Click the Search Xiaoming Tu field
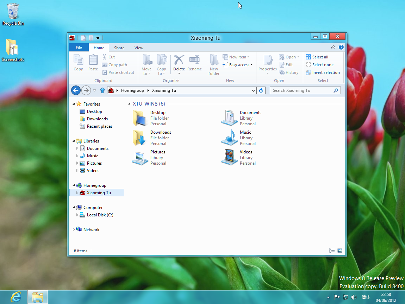Screen dimensions: 405x304 pos(305,90)
